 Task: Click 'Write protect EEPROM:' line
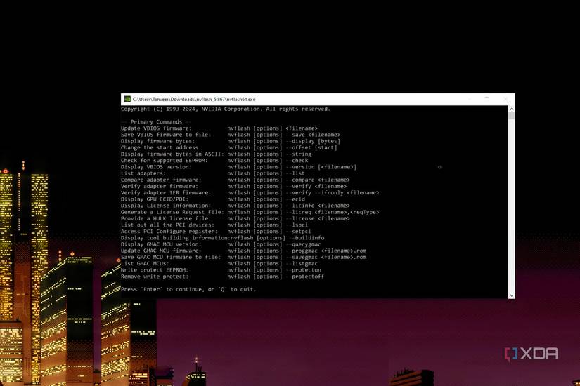pyautogui.click(x=221, y=270)
